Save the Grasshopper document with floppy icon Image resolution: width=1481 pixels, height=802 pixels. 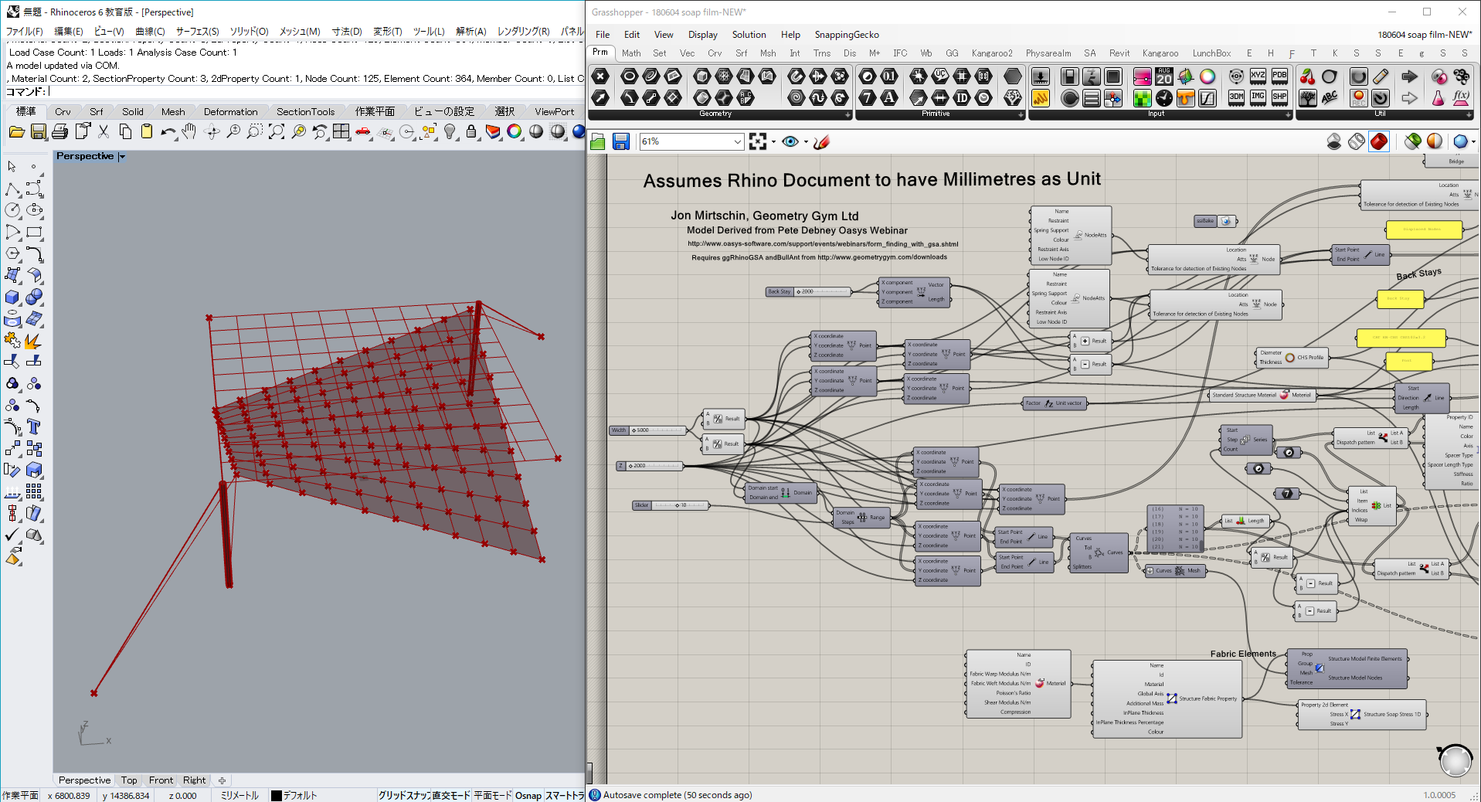[620, 141]
